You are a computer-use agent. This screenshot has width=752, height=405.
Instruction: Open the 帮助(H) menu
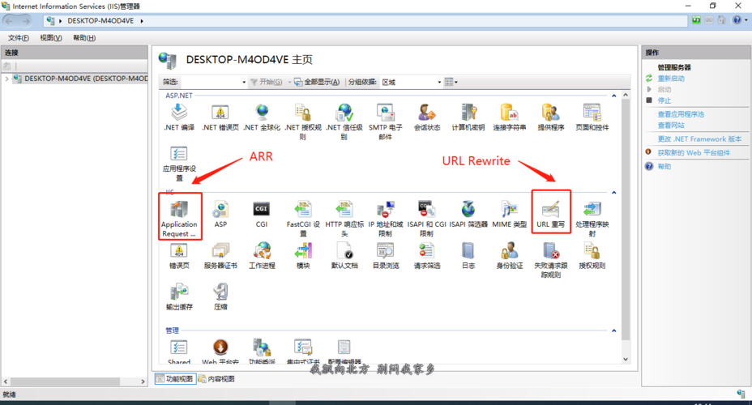tap(84, 38)
